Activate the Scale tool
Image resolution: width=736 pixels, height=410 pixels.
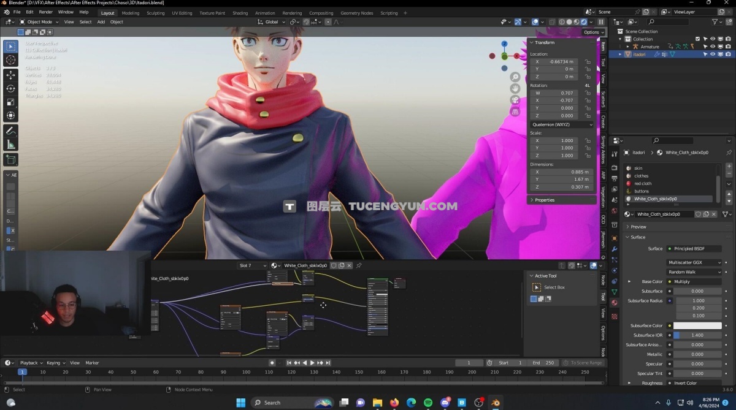point(11,102)
